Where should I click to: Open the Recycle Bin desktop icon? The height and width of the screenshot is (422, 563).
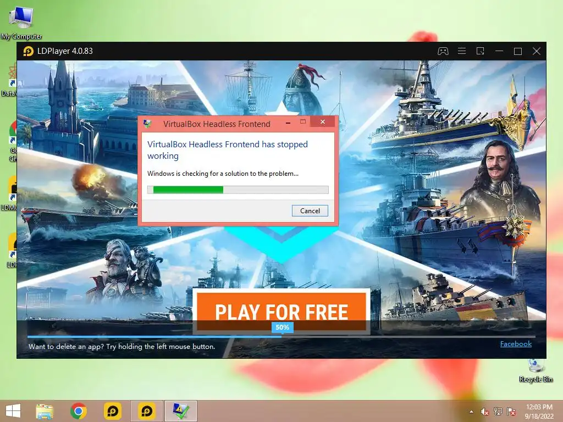tap(536, 371)
